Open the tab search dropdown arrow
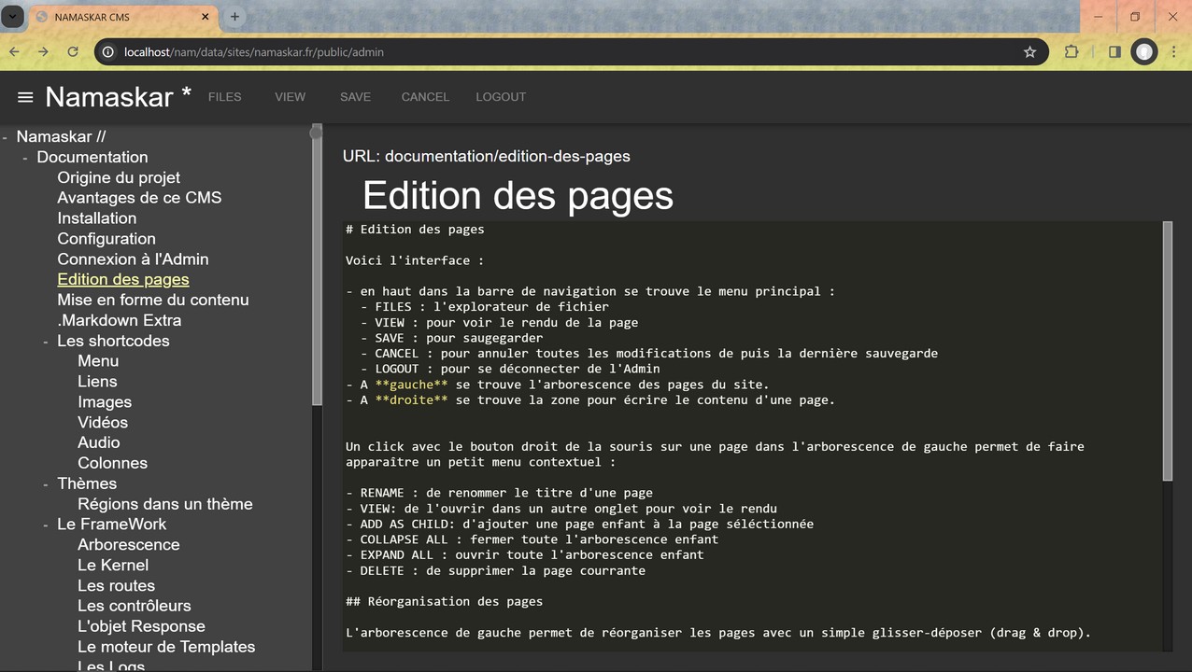 pos(12,17)
